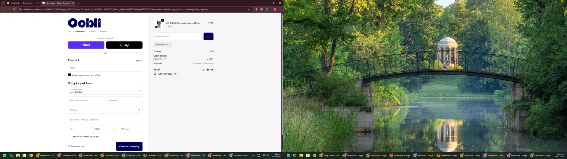The width and height of the screenshot is (567, 159).
Task: Uncheck Email me with news and offers
Action: pyautogui.click(x=70, y=75)
